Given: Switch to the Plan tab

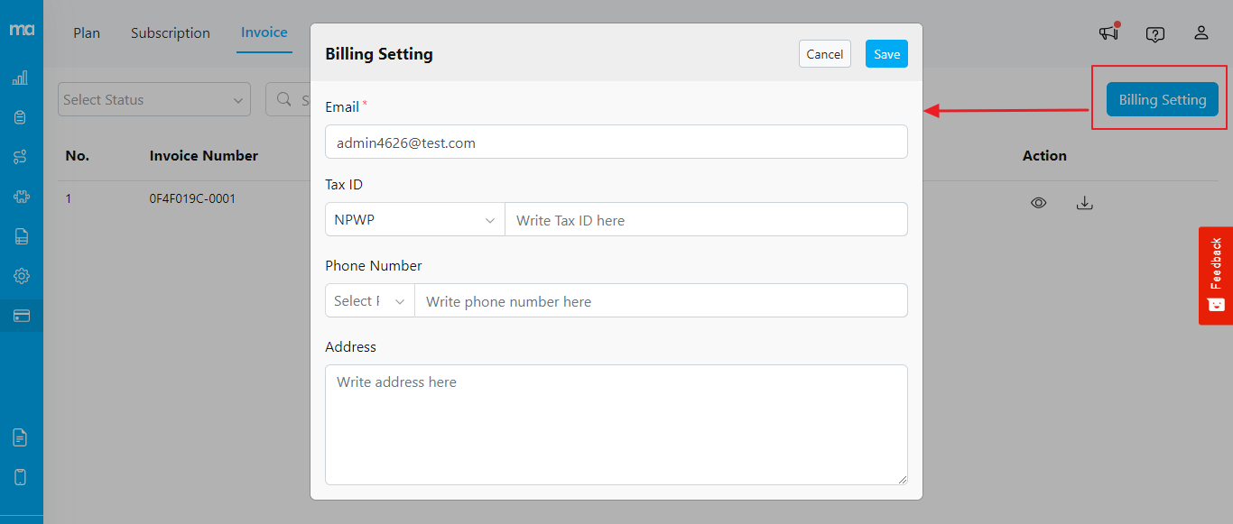Looking at the screenshot, I should click(87, 32).
